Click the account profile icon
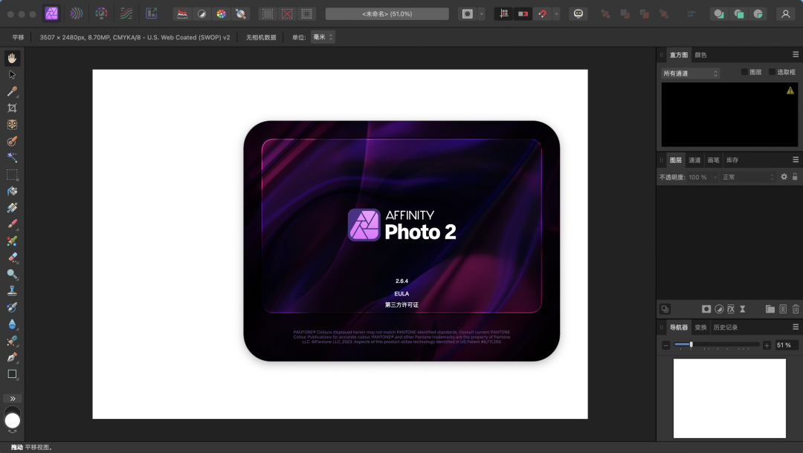The width and height of the screenshot is (803, 453). tap(785, 13)
